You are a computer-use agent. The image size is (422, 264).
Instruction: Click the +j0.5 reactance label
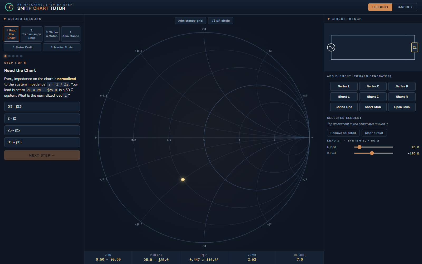(138, 51)
